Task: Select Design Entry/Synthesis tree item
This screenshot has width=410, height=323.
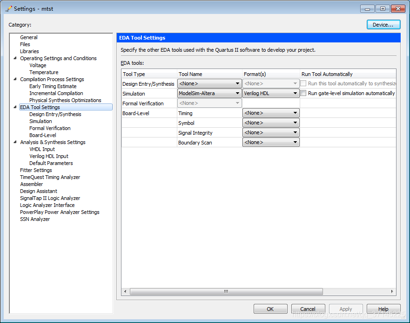Action: pyautogui.click(x=55, y=114)
